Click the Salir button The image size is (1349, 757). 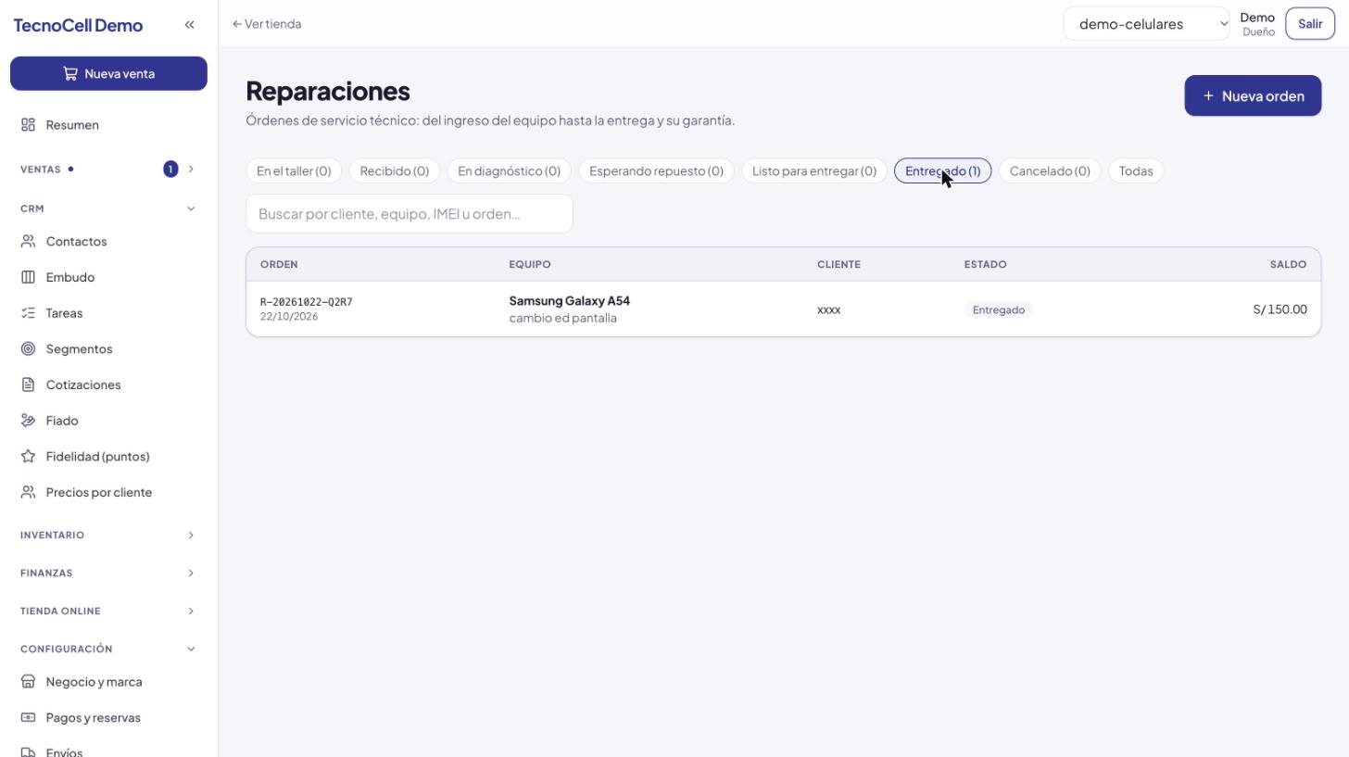click(1310, 24)
